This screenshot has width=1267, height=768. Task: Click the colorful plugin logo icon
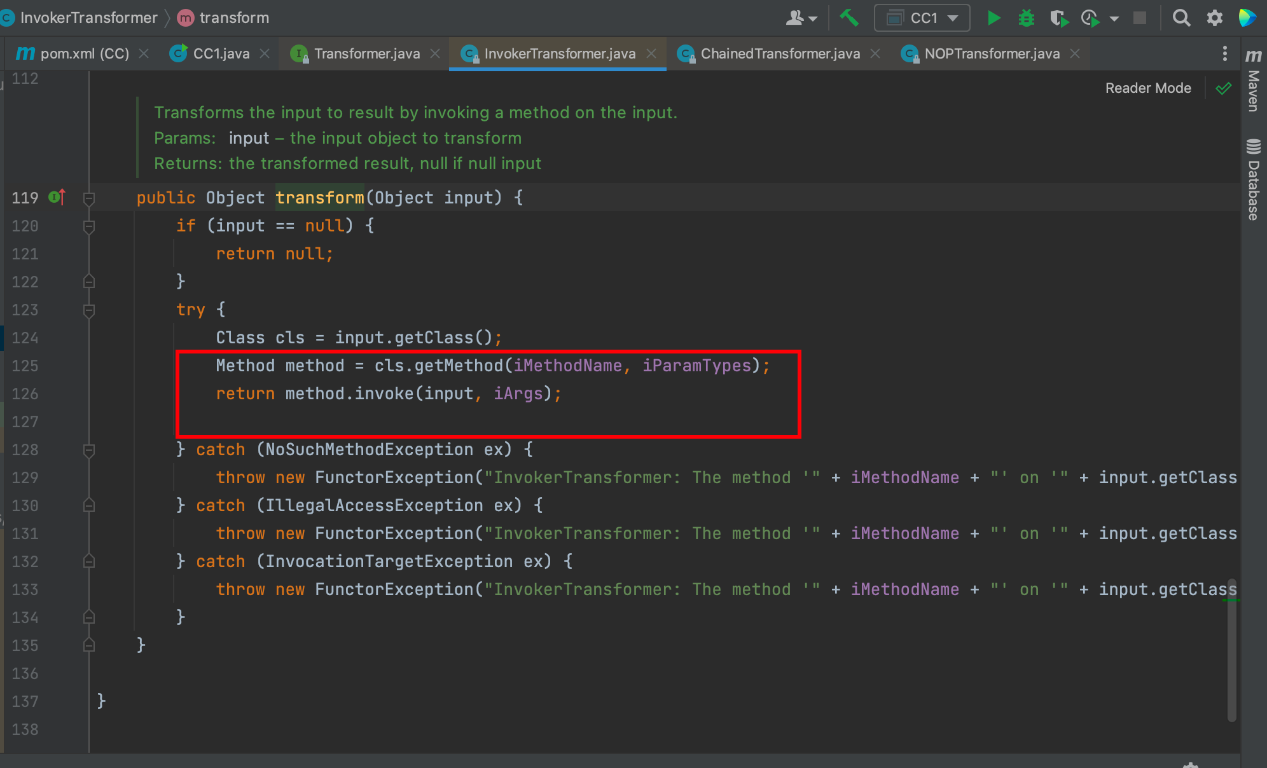[1247, 18]
